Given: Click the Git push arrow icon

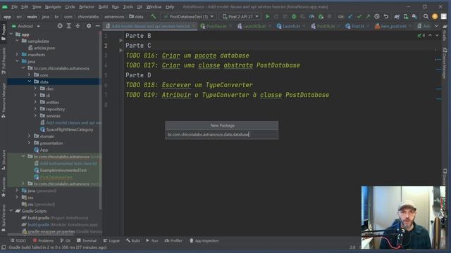Looking at the screenshot, I should [368, 17].
